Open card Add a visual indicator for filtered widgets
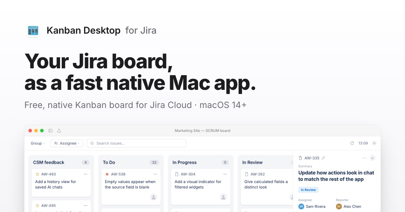 (201, 187)
